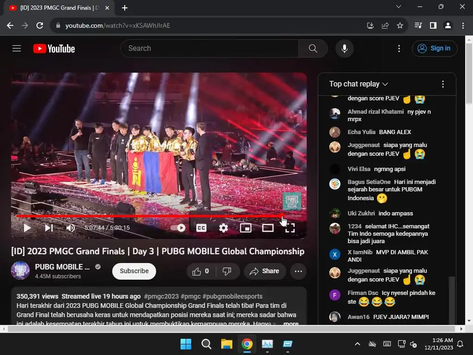The width and height of the screenshot is (473, 355).
Task: Open the PUBG MOBILE channel name link
Action: point(62,267)
